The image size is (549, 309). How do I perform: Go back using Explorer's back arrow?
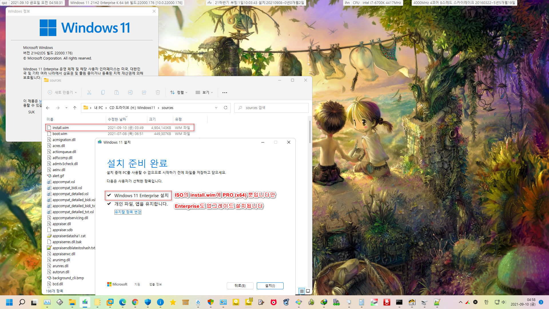coord(48,108)
